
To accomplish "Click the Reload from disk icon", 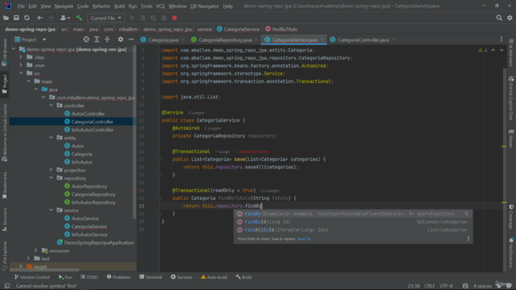I will point(27,18).
